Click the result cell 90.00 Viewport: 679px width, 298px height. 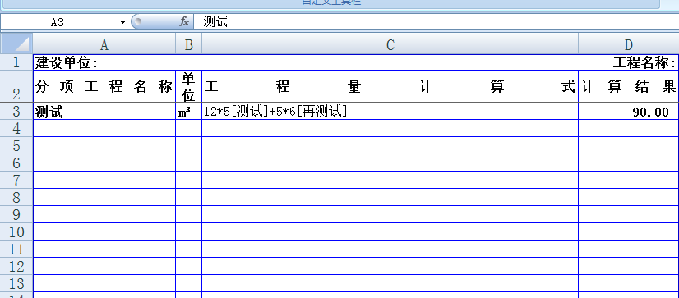(x=629, y=112)
